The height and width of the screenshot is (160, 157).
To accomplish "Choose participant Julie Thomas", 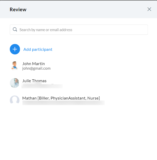I will pyautogui.click(x=34, y=81).
